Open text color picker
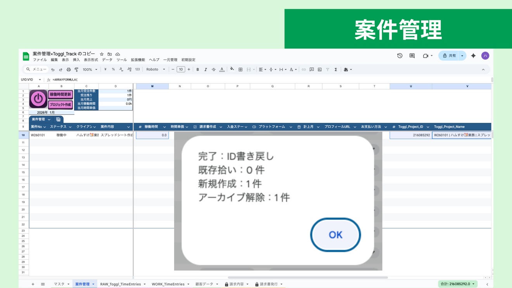Viewport: 512px width, 288px height. coord(222,70)
